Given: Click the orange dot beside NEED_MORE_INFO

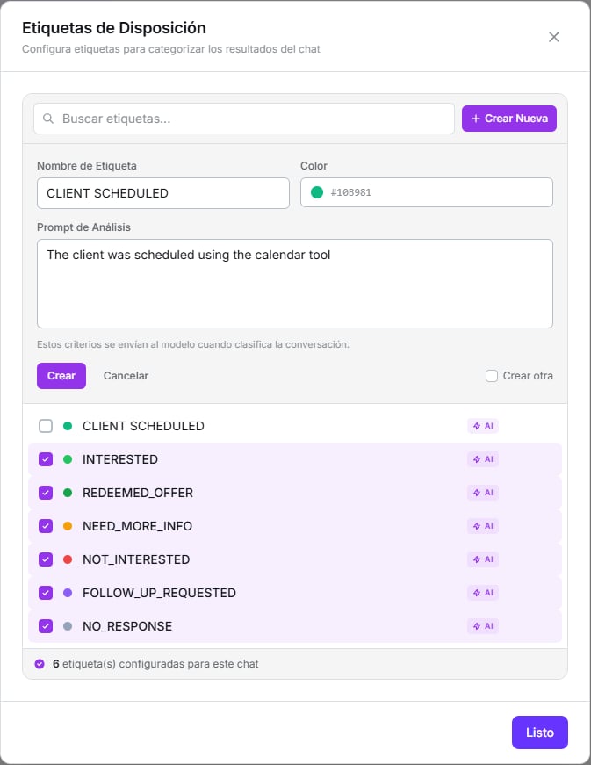Looking at the screenshot, I should [x=68, y=526].
